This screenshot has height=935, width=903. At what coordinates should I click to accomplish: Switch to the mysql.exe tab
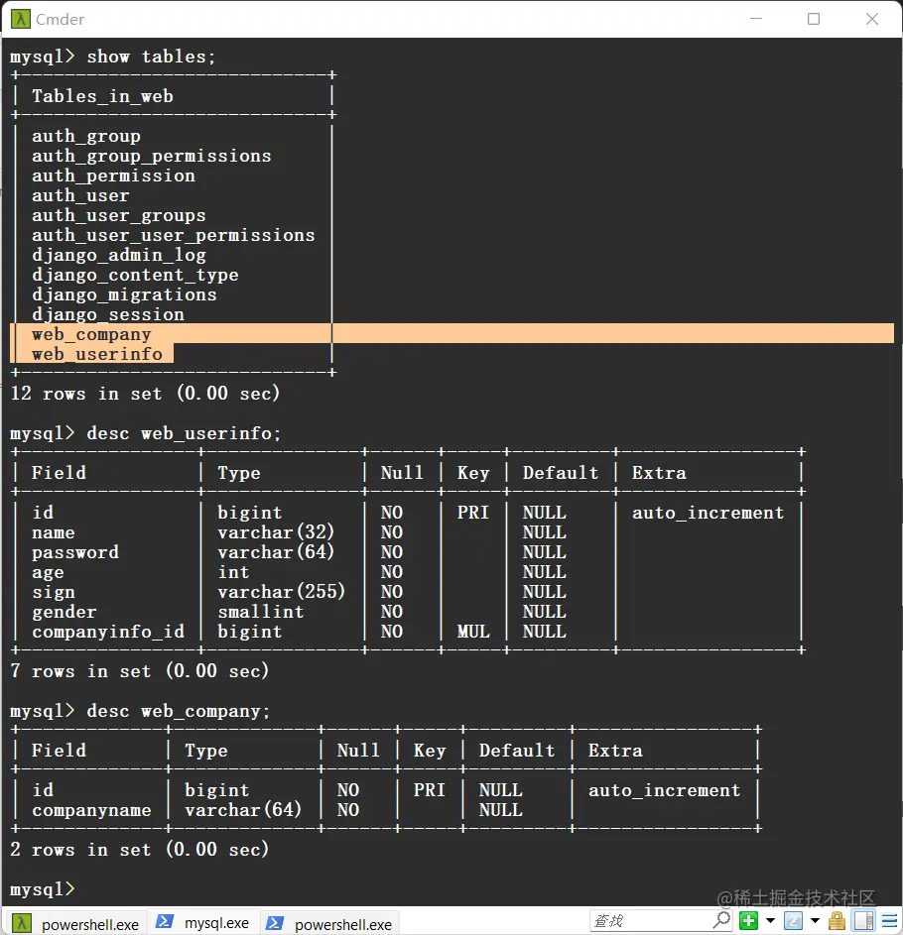tap(202, 922)
